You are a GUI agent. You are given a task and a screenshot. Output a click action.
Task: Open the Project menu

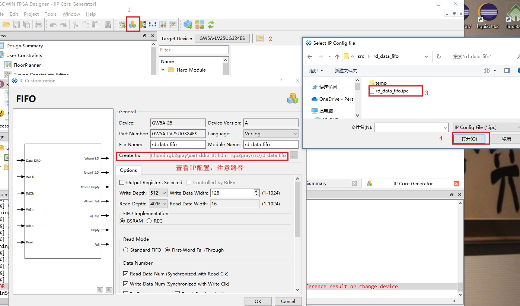click(x=31, y=14)
